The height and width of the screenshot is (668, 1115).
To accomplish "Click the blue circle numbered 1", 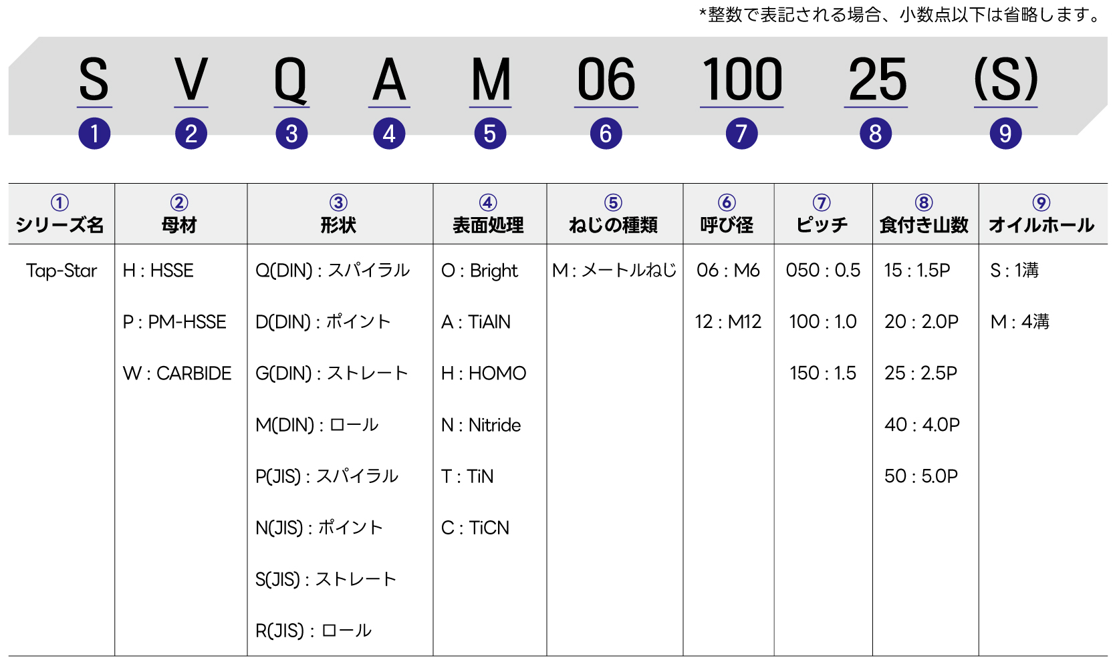I will pyautogui.click(x=94, y=134).
